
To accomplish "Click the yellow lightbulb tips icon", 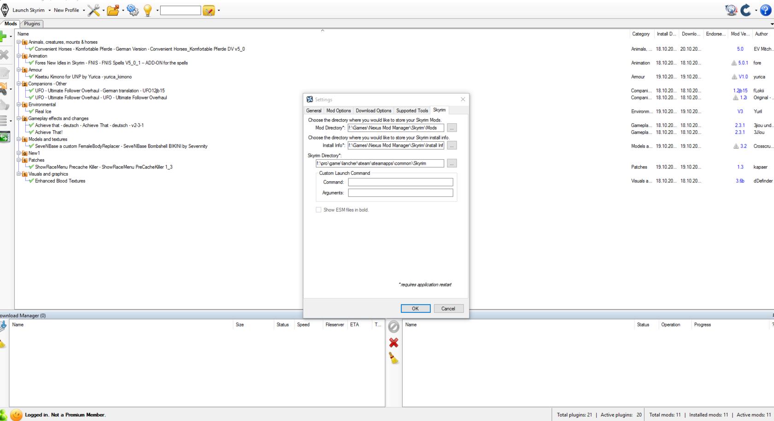I will click(148, 10).
